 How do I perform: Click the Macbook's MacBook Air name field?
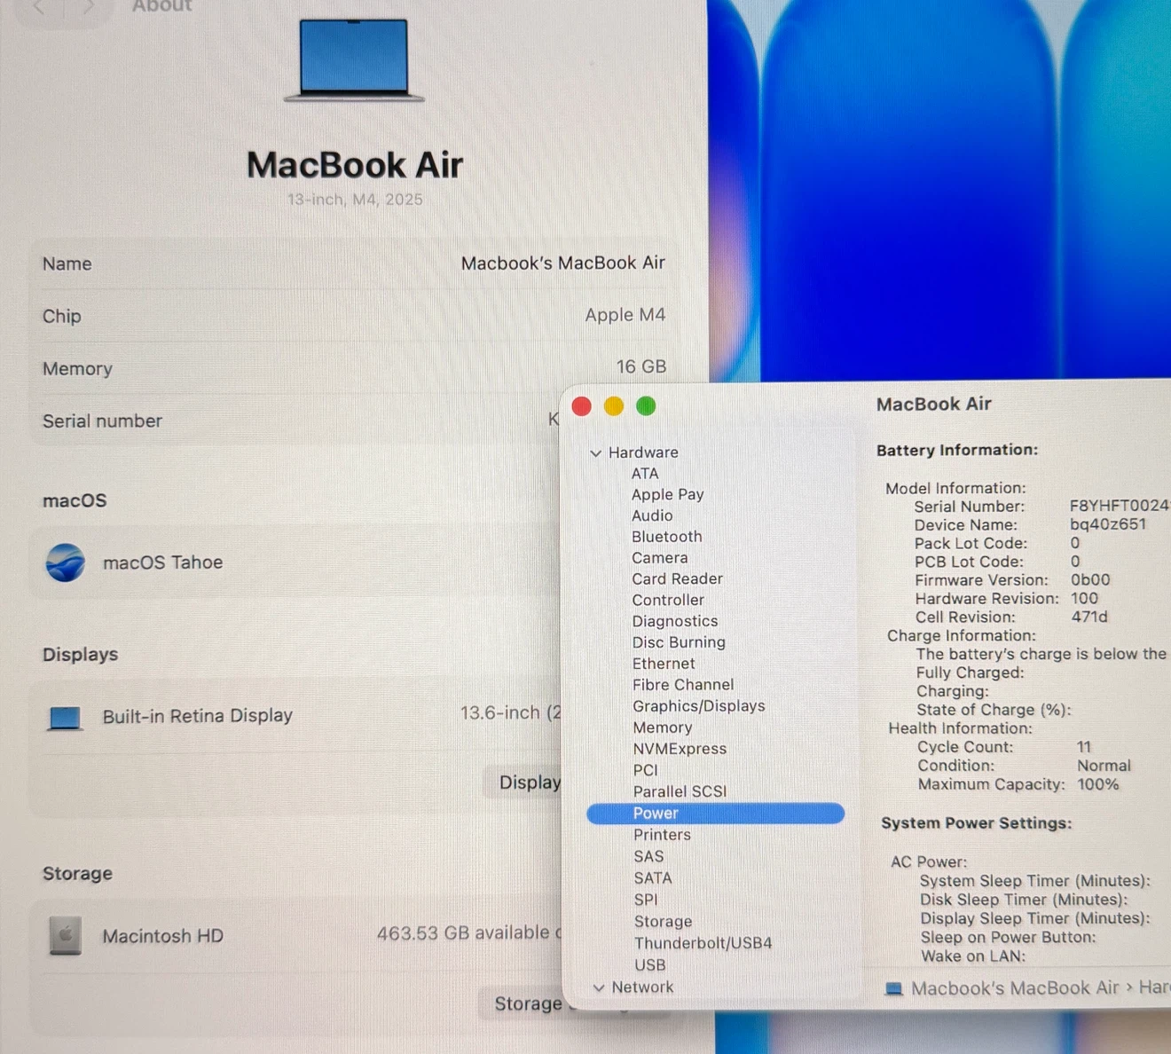pyautogui.click(x=562, y=263)
